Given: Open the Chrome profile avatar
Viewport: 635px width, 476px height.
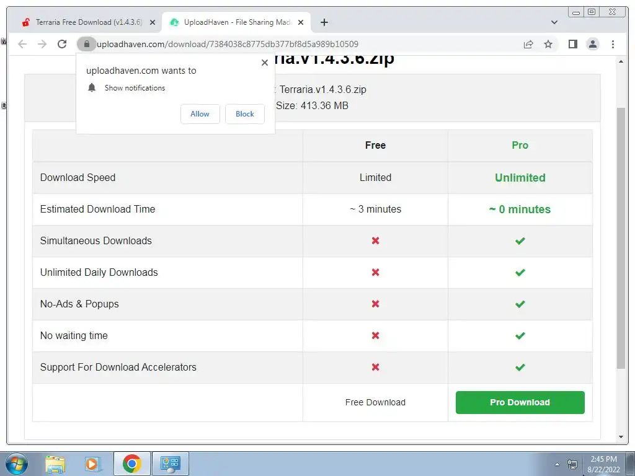Looking at the screenshot, I should click(592, 44).
